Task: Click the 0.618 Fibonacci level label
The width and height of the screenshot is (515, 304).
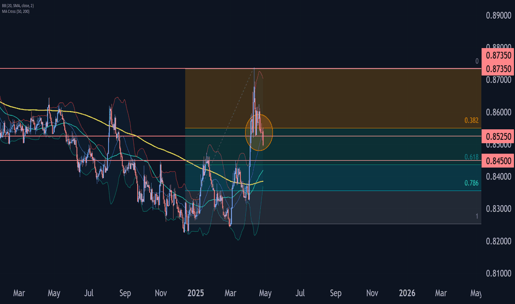Action: (x=471, y=157)
